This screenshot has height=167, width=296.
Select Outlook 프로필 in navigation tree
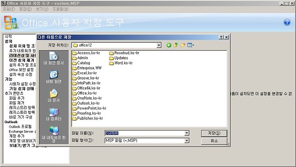pyautogui.click(x=20, y=126)
